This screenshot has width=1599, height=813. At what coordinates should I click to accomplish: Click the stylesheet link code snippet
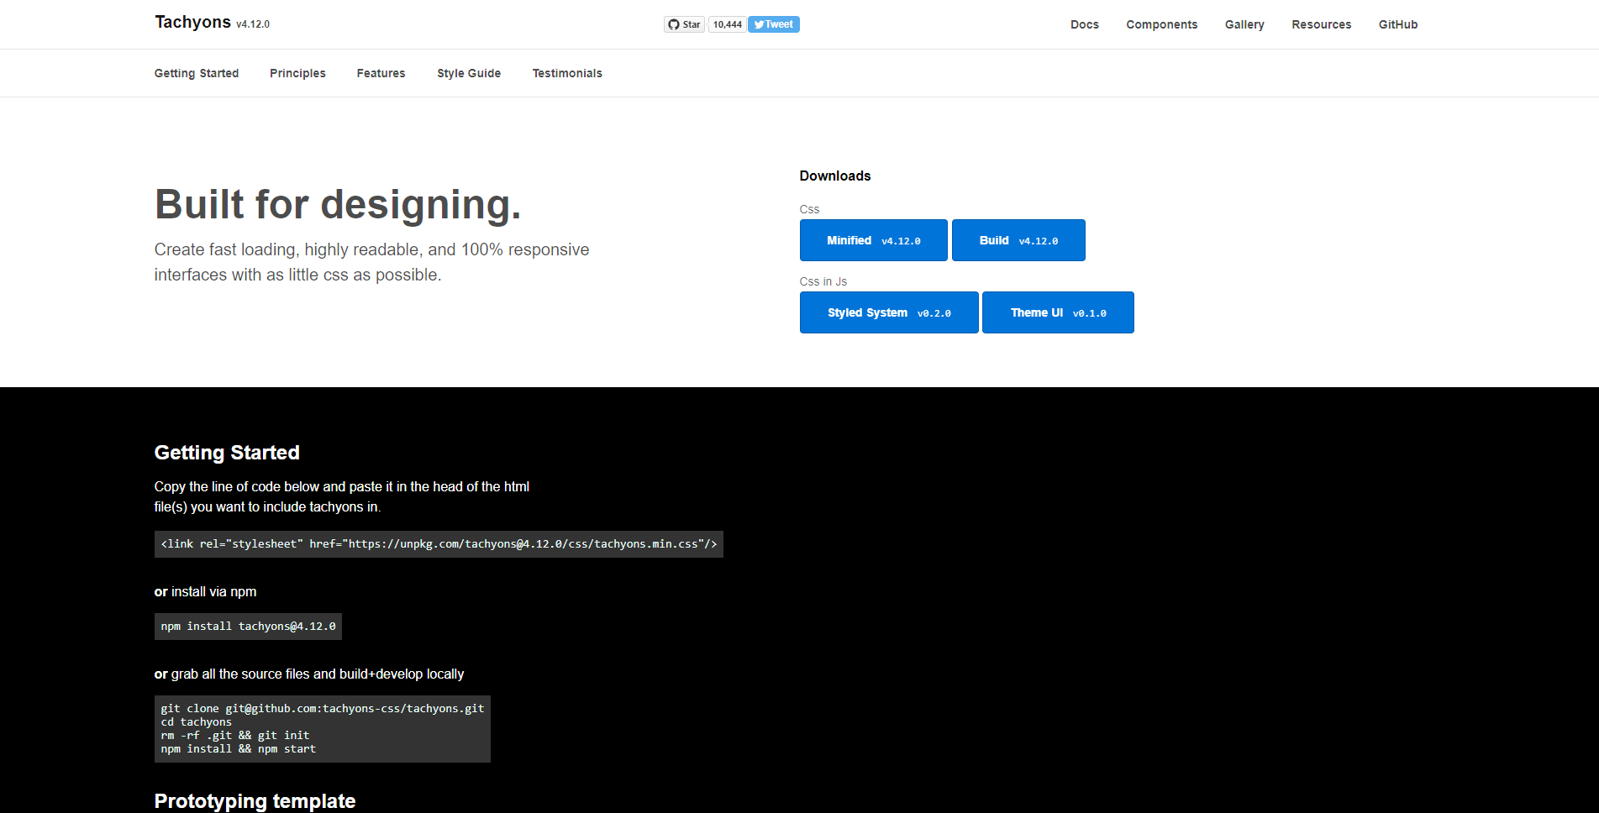pyautogui.click(x=438, y=544)
